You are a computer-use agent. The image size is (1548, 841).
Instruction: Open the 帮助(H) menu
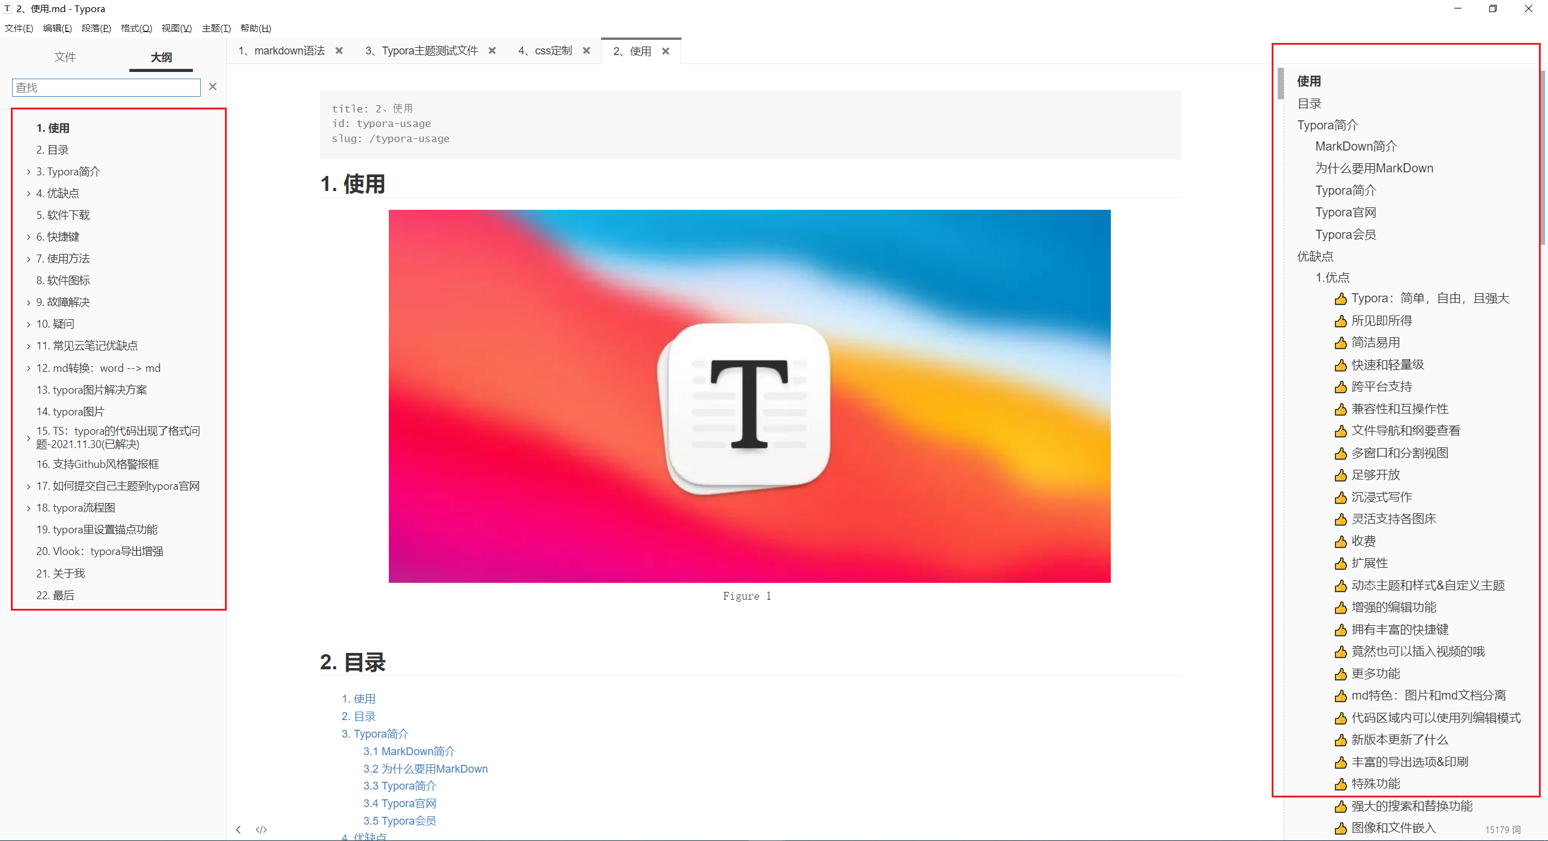click(x=256, y=28)
